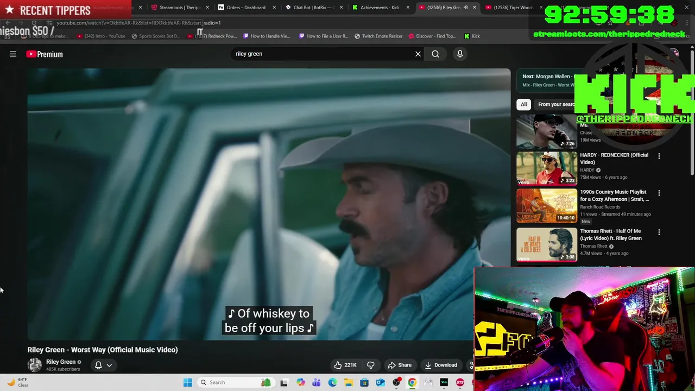Select the 'All' filter chip
This screenshot has width=695, height=391.
pyautogui.click(x=523, y=104)
